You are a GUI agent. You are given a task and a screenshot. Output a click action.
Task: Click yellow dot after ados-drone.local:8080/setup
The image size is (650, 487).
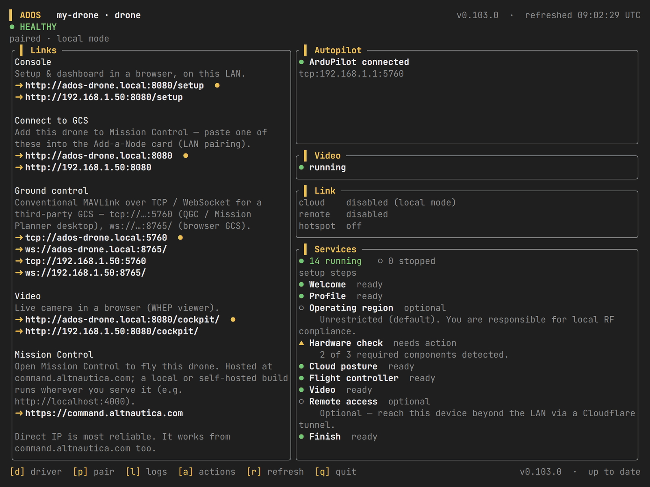coord(217,85)
